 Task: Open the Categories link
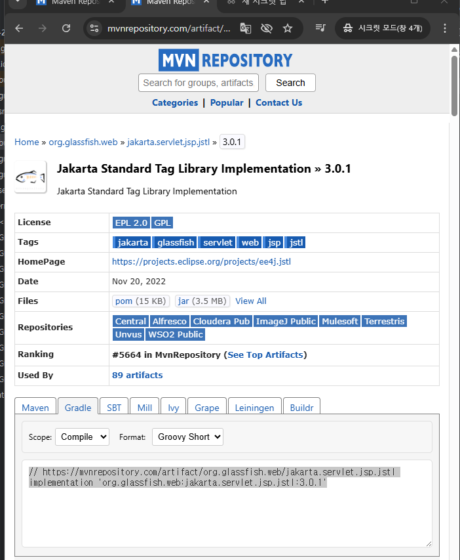[x=175, y=103]
